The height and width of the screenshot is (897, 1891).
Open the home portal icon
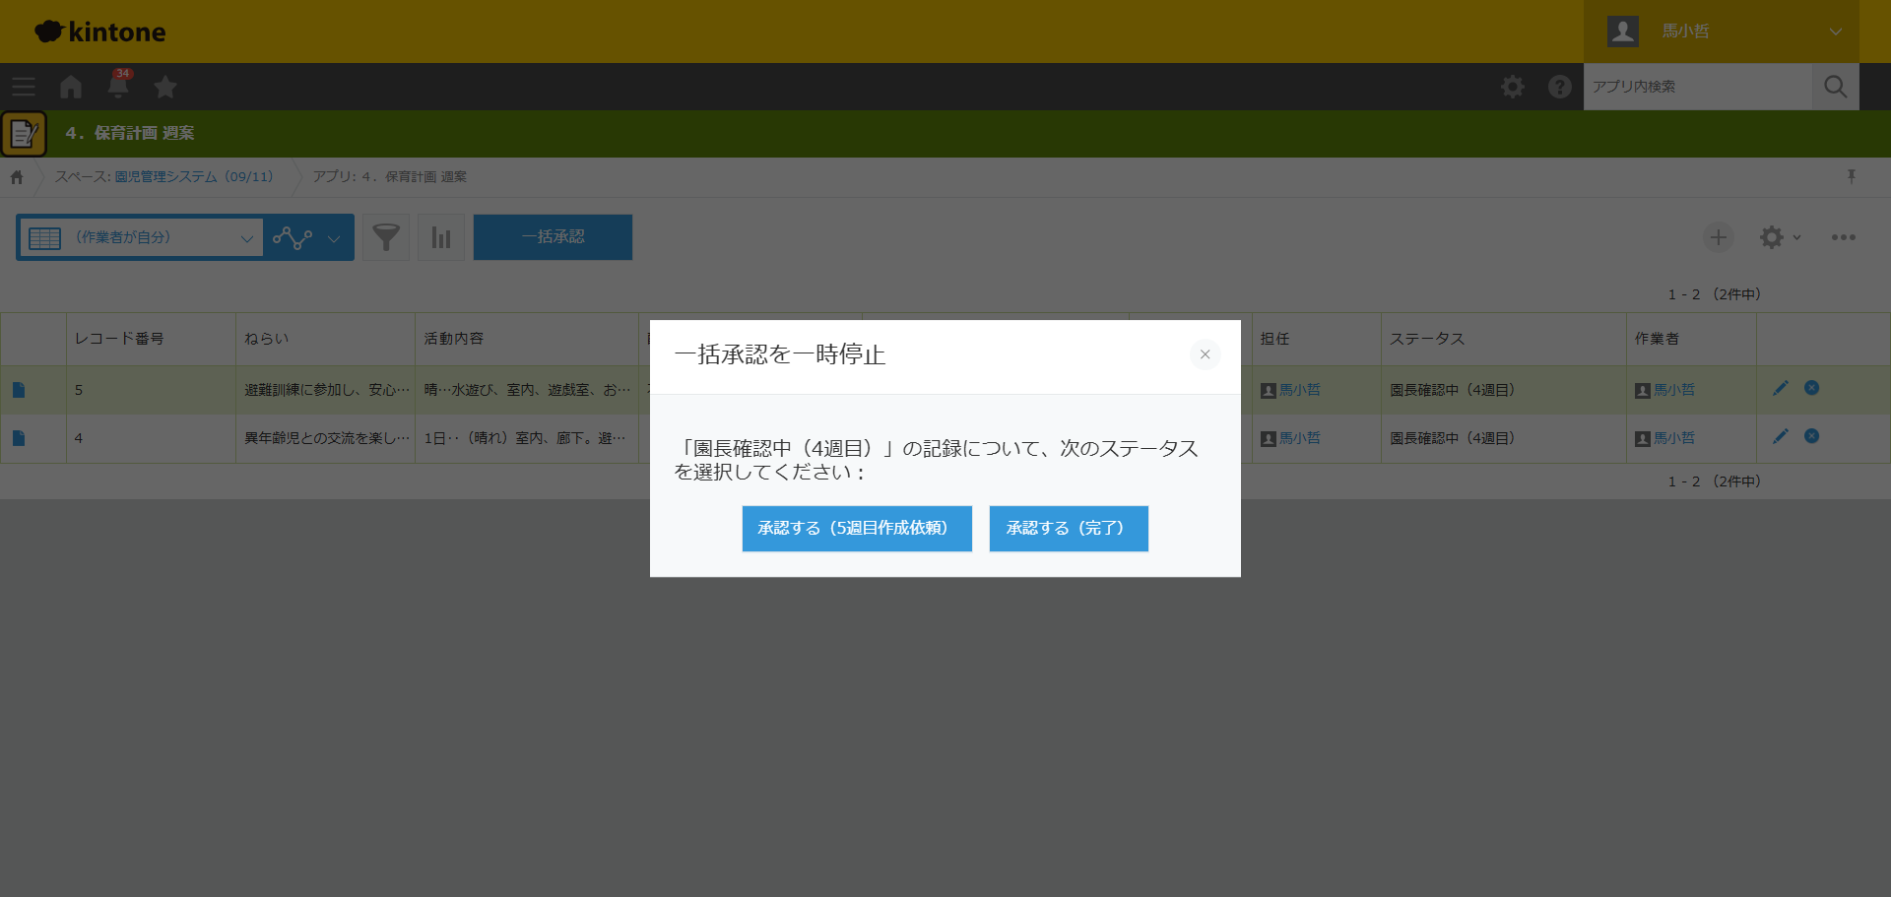(71, 87)
